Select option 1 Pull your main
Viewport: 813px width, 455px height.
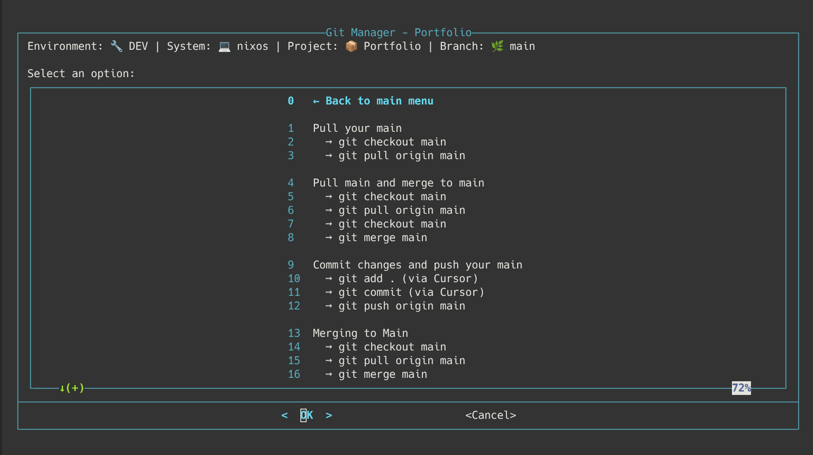tap(357, 129)
